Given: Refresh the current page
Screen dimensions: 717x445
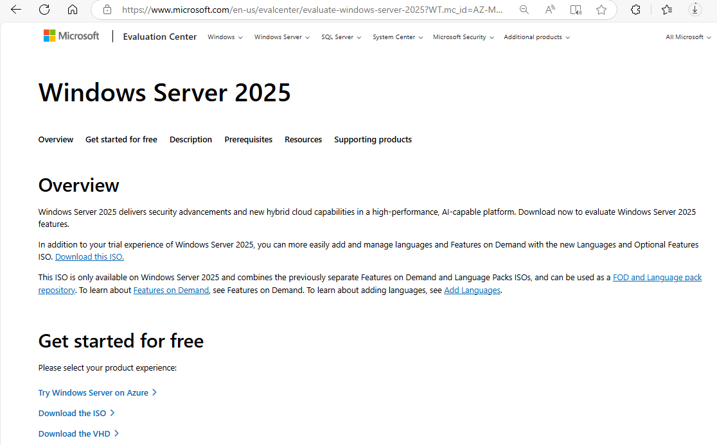Looking at the screenshot, I should tap(44, 10).
